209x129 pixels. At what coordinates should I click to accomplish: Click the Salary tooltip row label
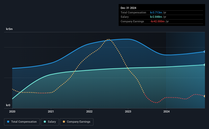125,17
